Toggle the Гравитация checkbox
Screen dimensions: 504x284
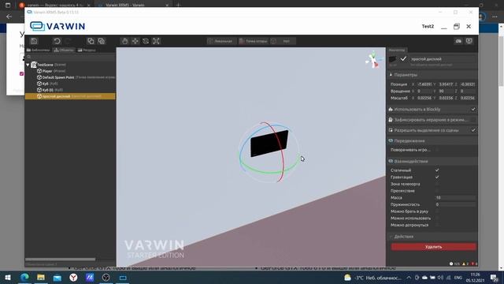437,177
